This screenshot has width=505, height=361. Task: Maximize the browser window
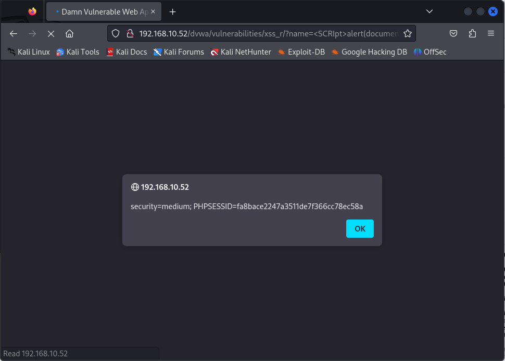click(x=480, y=11)
